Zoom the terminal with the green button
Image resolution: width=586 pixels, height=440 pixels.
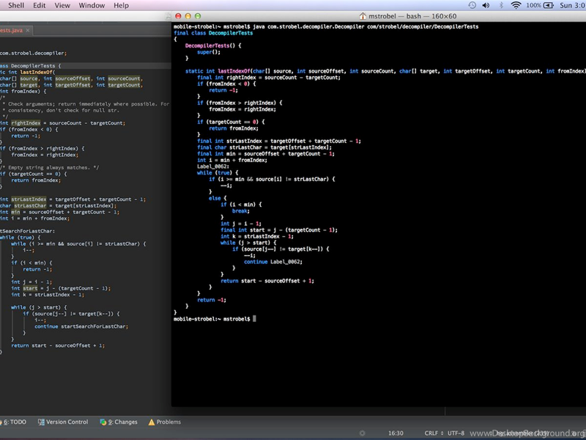pyautogui.click(x=198, y=16)
